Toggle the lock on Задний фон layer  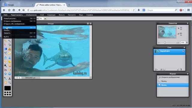pyautogui.click(x=183, y=51)
